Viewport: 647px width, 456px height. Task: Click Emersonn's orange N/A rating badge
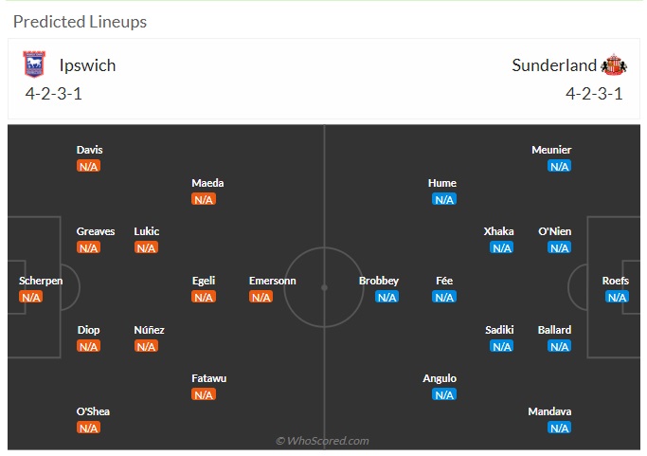click(x=261, y=297)
